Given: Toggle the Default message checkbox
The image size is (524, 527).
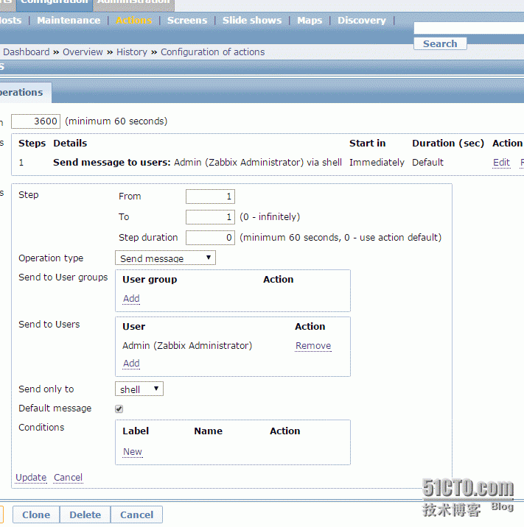Looking at the screenshot, I should 119,408.
